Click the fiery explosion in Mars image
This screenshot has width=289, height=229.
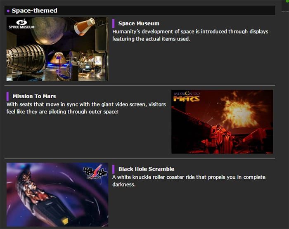[239, 110]
